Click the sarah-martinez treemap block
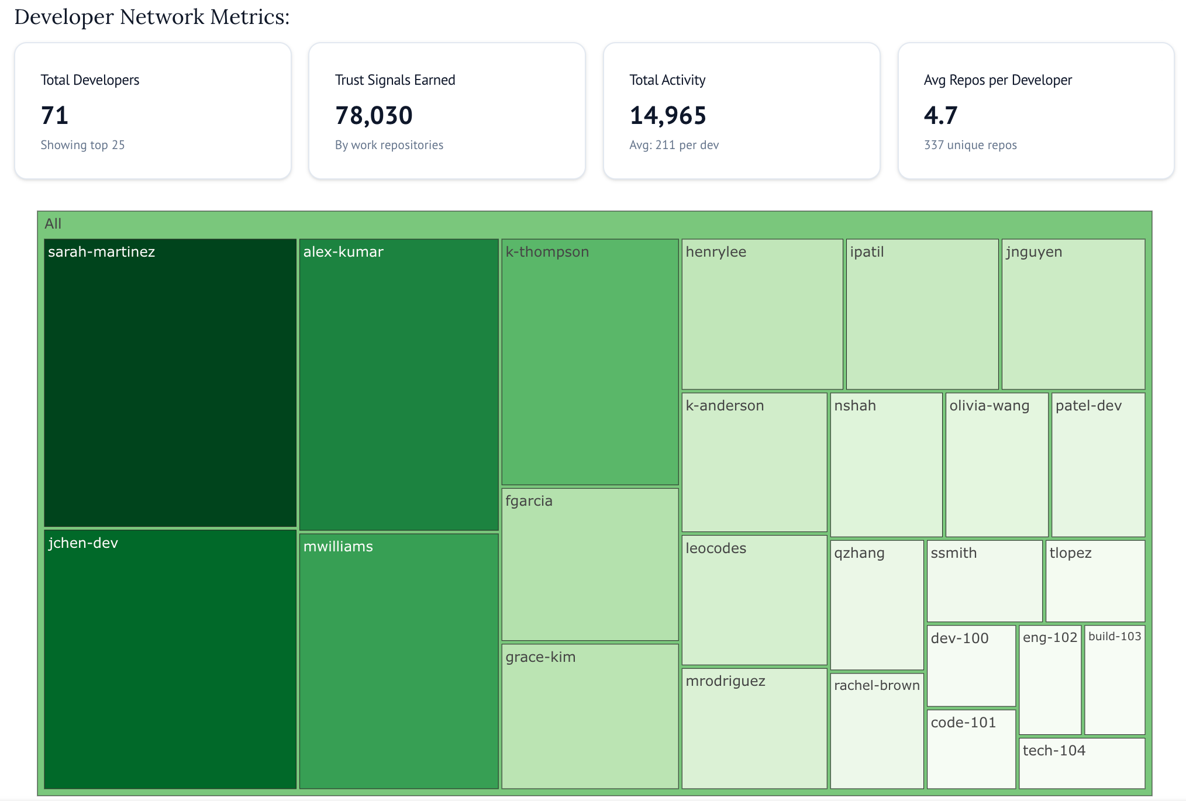Image resolution: width=1186 pixels, height=801 pixels. tap(170, 383)
